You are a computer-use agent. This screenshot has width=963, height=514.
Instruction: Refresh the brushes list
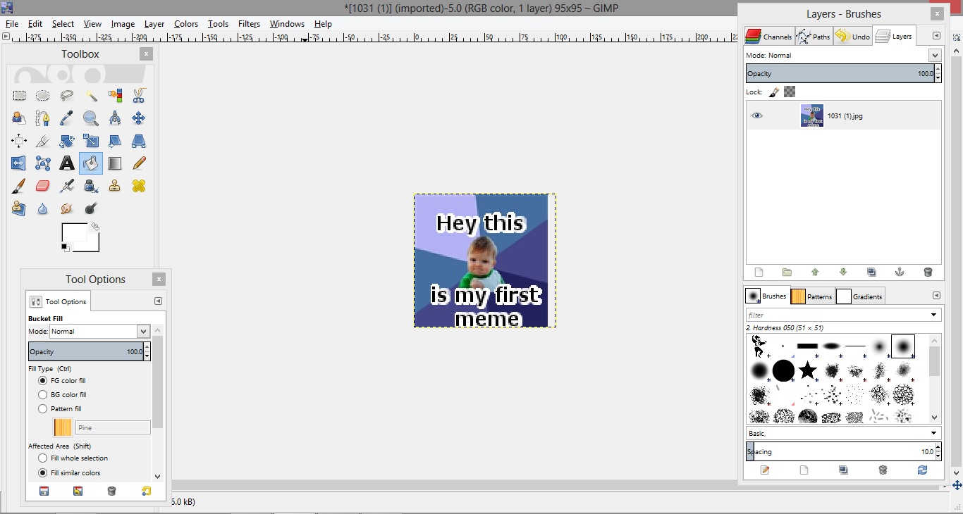(923, 470)
